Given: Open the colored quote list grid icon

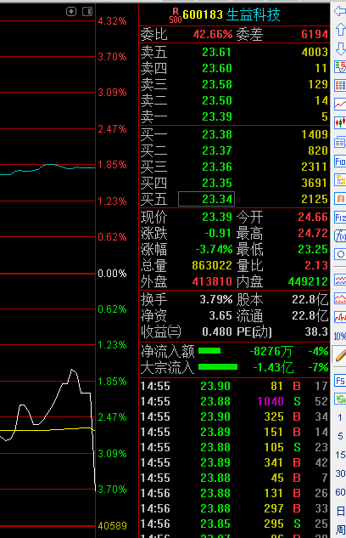Looking at the screenshot, I should tap(340, 85).
